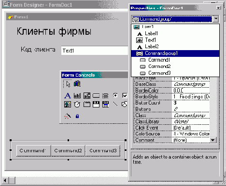
Task: Click the Form Designer title bar icon
Action: pyautogui.click(x=6, y=4)
